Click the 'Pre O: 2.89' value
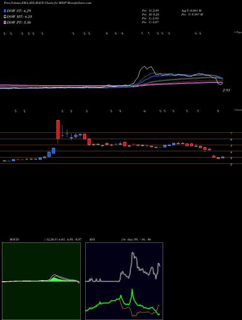The height and width of the screenshot is (320, 242). click(151, 10)
